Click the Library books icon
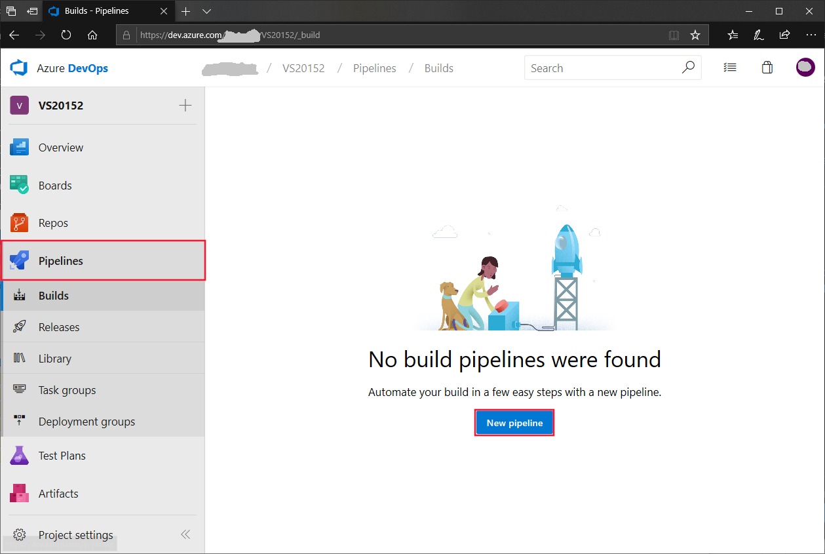Screen dimensions: 825x554 point(19,359)
